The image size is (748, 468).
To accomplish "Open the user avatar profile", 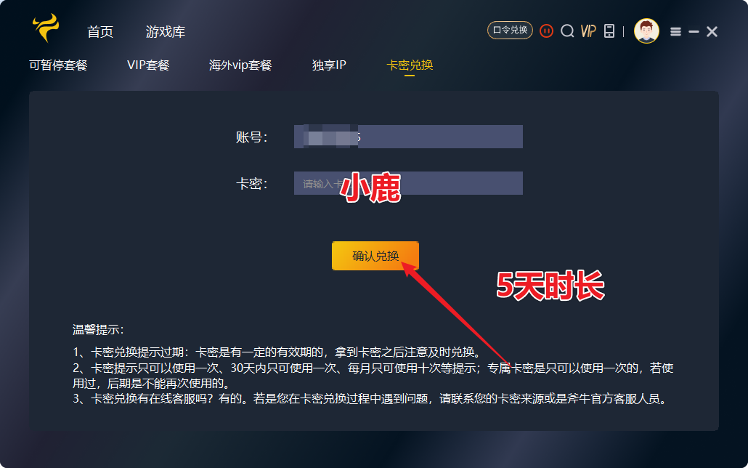I will [x=646, y=31].
